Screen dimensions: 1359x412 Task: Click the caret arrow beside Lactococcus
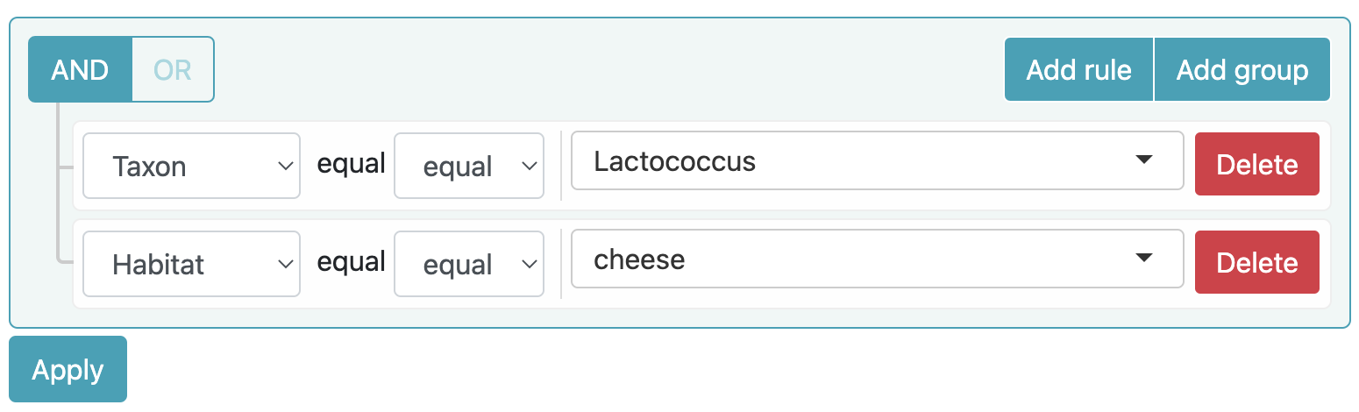pyautogui.click(x=1143, y=160)
